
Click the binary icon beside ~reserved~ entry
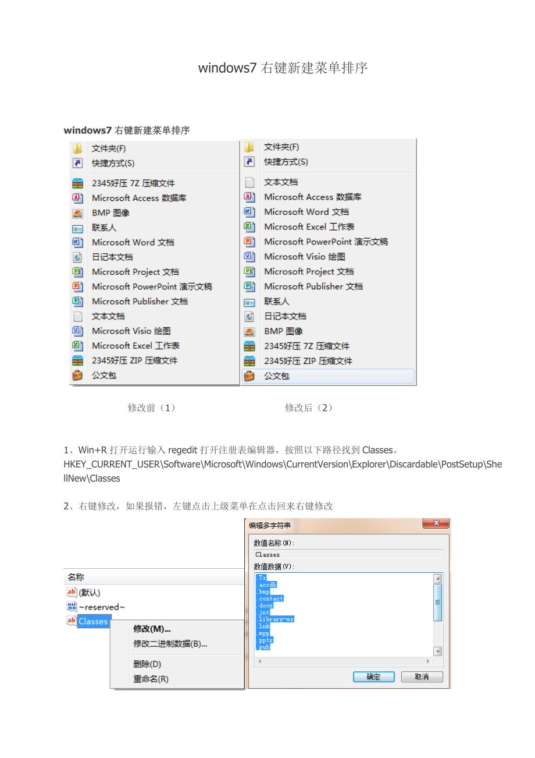(72, 607)
